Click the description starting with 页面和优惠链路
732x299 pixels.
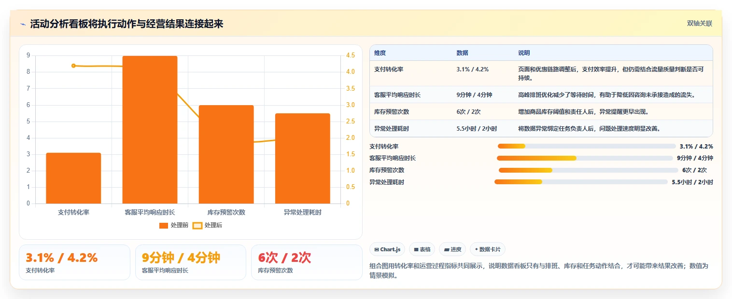(611, 73)
